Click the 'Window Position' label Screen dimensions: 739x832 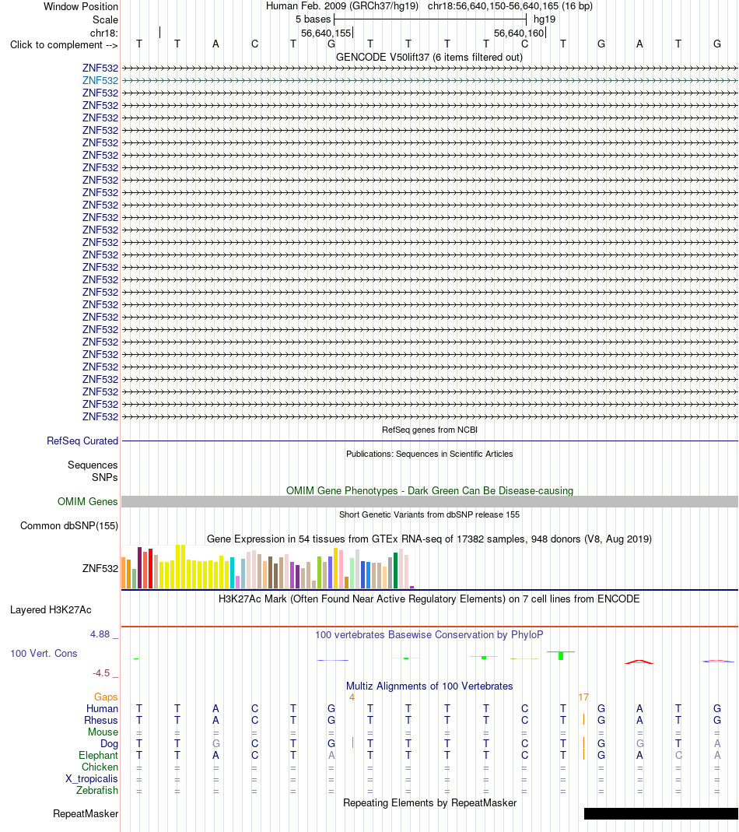pos(81,6)
